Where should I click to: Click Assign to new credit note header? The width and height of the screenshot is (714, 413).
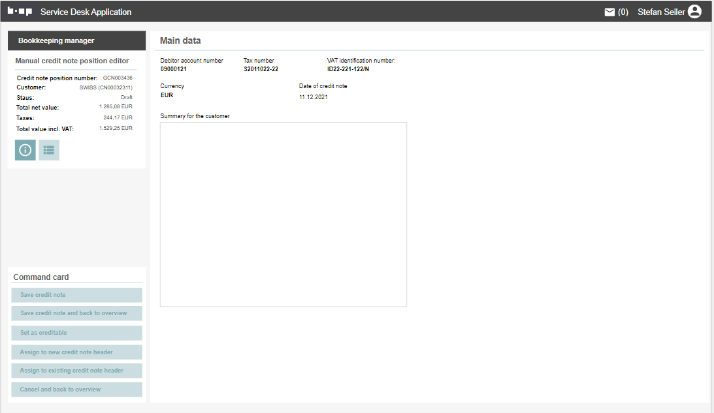coord(76,352)
